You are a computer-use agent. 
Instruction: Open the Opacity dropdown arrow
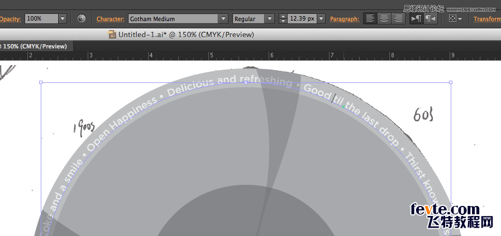(x=63, y=18)
